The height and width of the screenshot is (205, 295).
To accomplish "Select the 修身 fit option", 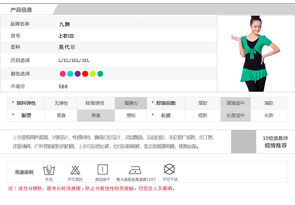I will click(x=96, y=115).
